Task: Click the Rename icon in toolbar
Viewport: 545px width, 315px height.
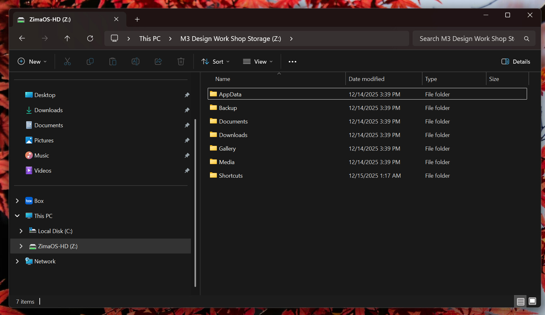Action: 136,61
